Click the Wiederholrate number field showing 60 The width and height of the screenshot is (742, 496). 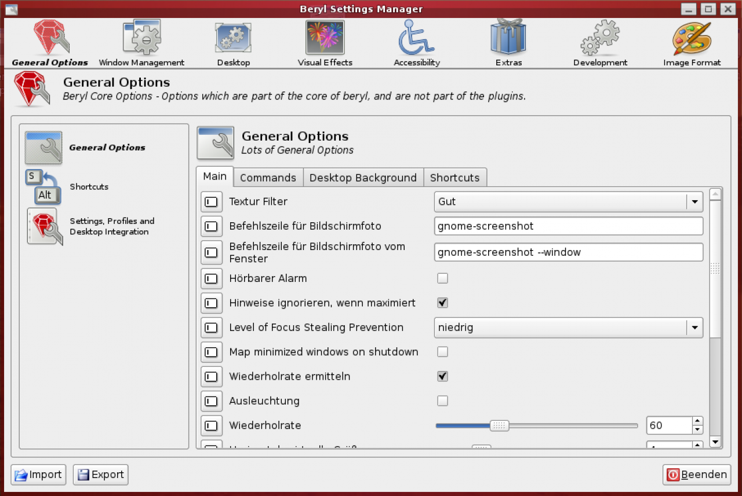click(x=670, y=425)
